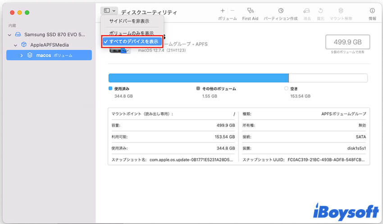
Task: Choose ボリュームのみを表示 menu item
Action: click(132, 33)
